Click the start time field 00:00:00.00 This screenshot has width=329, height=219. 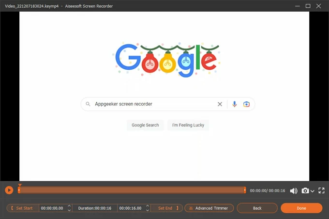click(52, 208)
